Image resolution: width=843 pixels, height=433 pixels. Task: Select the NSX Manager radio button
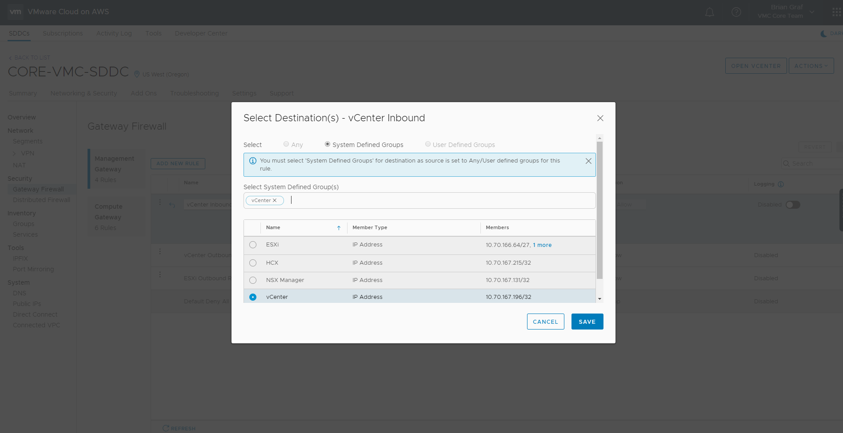(x=253, y=280)
